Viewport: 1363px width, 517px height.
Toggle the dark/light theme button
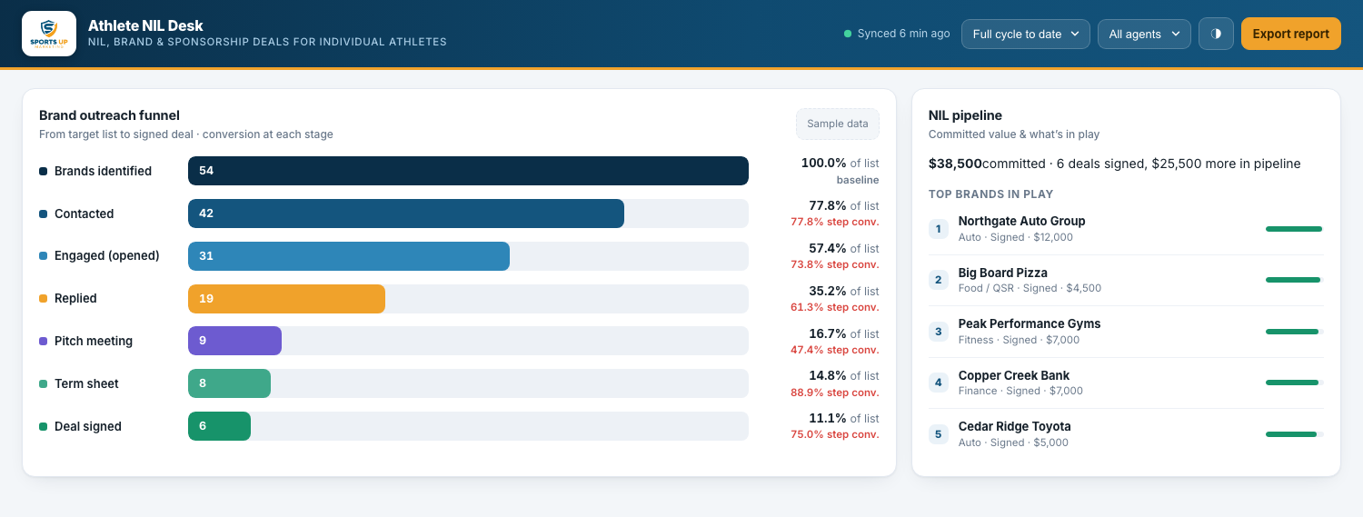tap(1216, 34)
